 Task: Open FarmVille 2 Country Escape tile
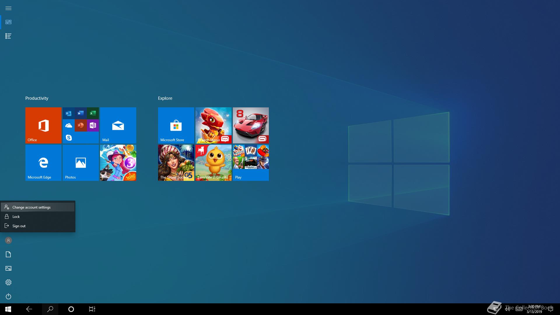(x=213, y=163)
